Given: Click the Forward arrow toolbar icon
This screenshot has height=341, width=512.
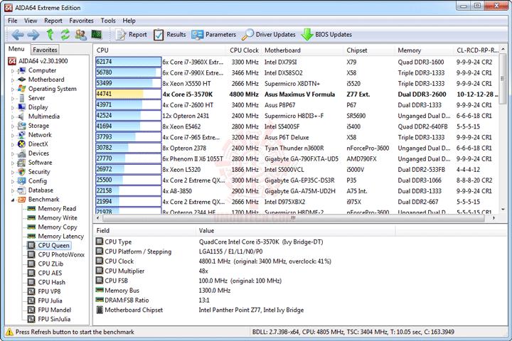Looking at the screenshot, I should coord(33,35).
